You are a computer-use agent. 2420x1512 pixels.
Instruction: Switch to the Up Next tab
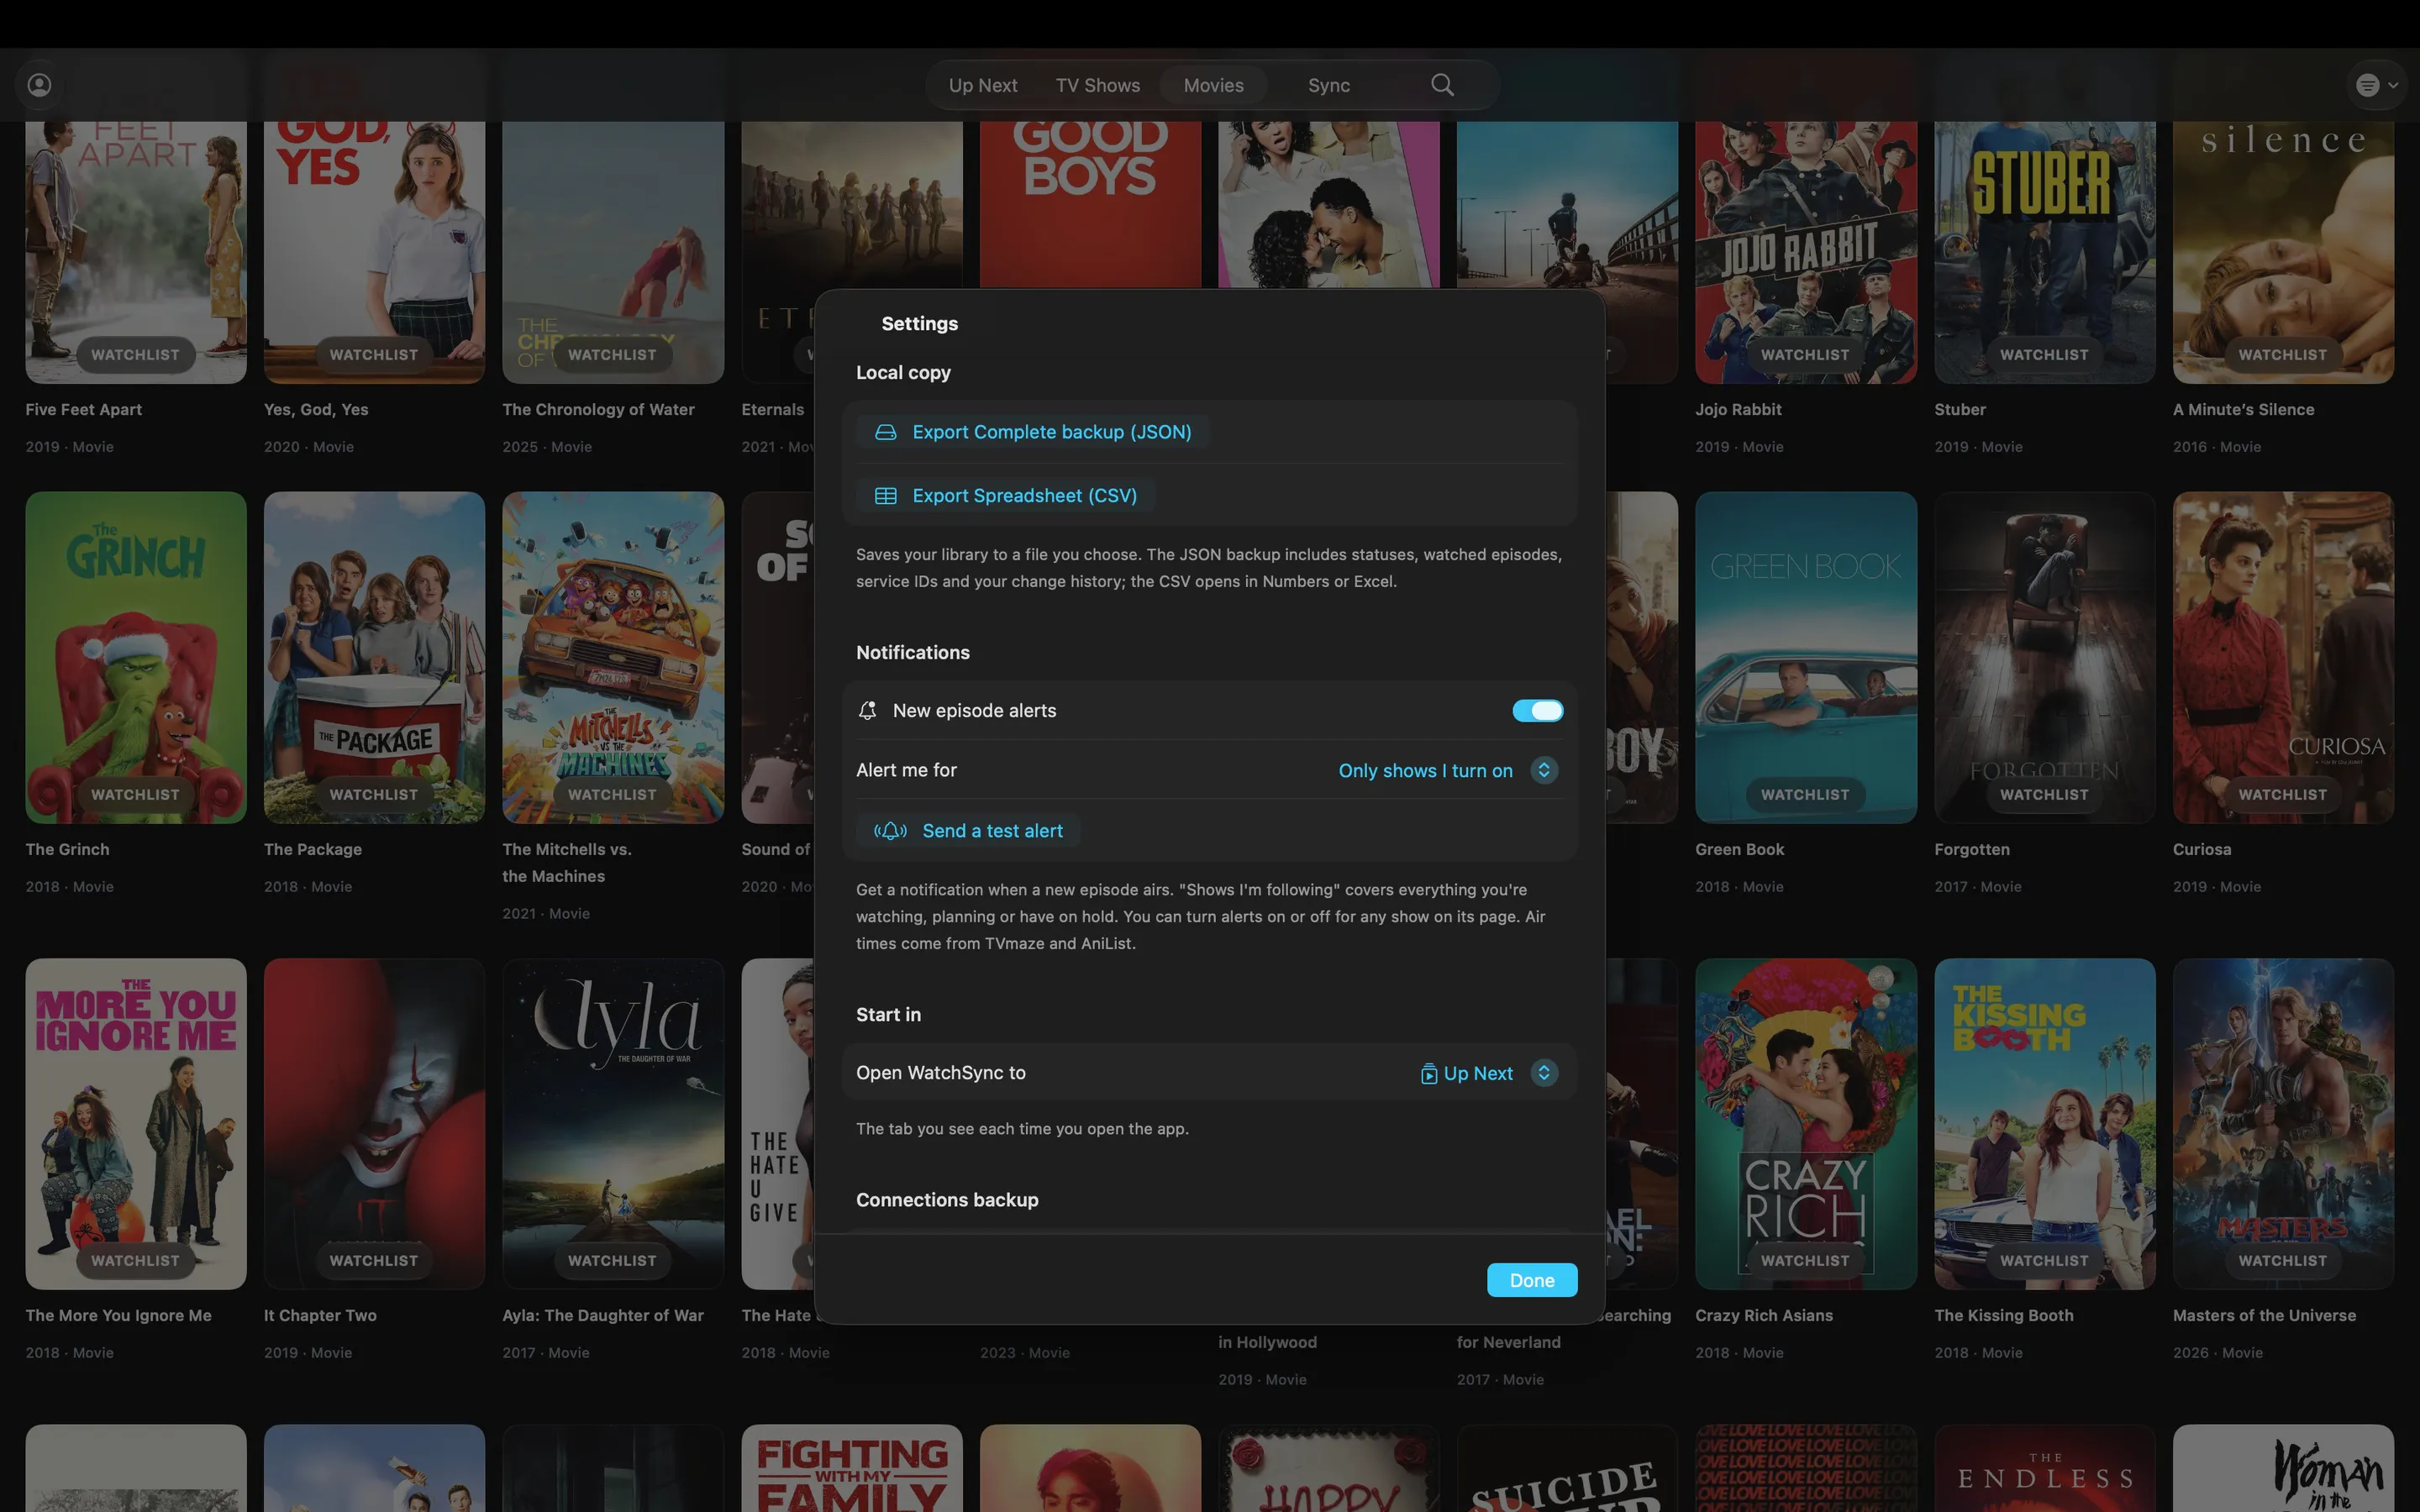click(x=983, y=86)
